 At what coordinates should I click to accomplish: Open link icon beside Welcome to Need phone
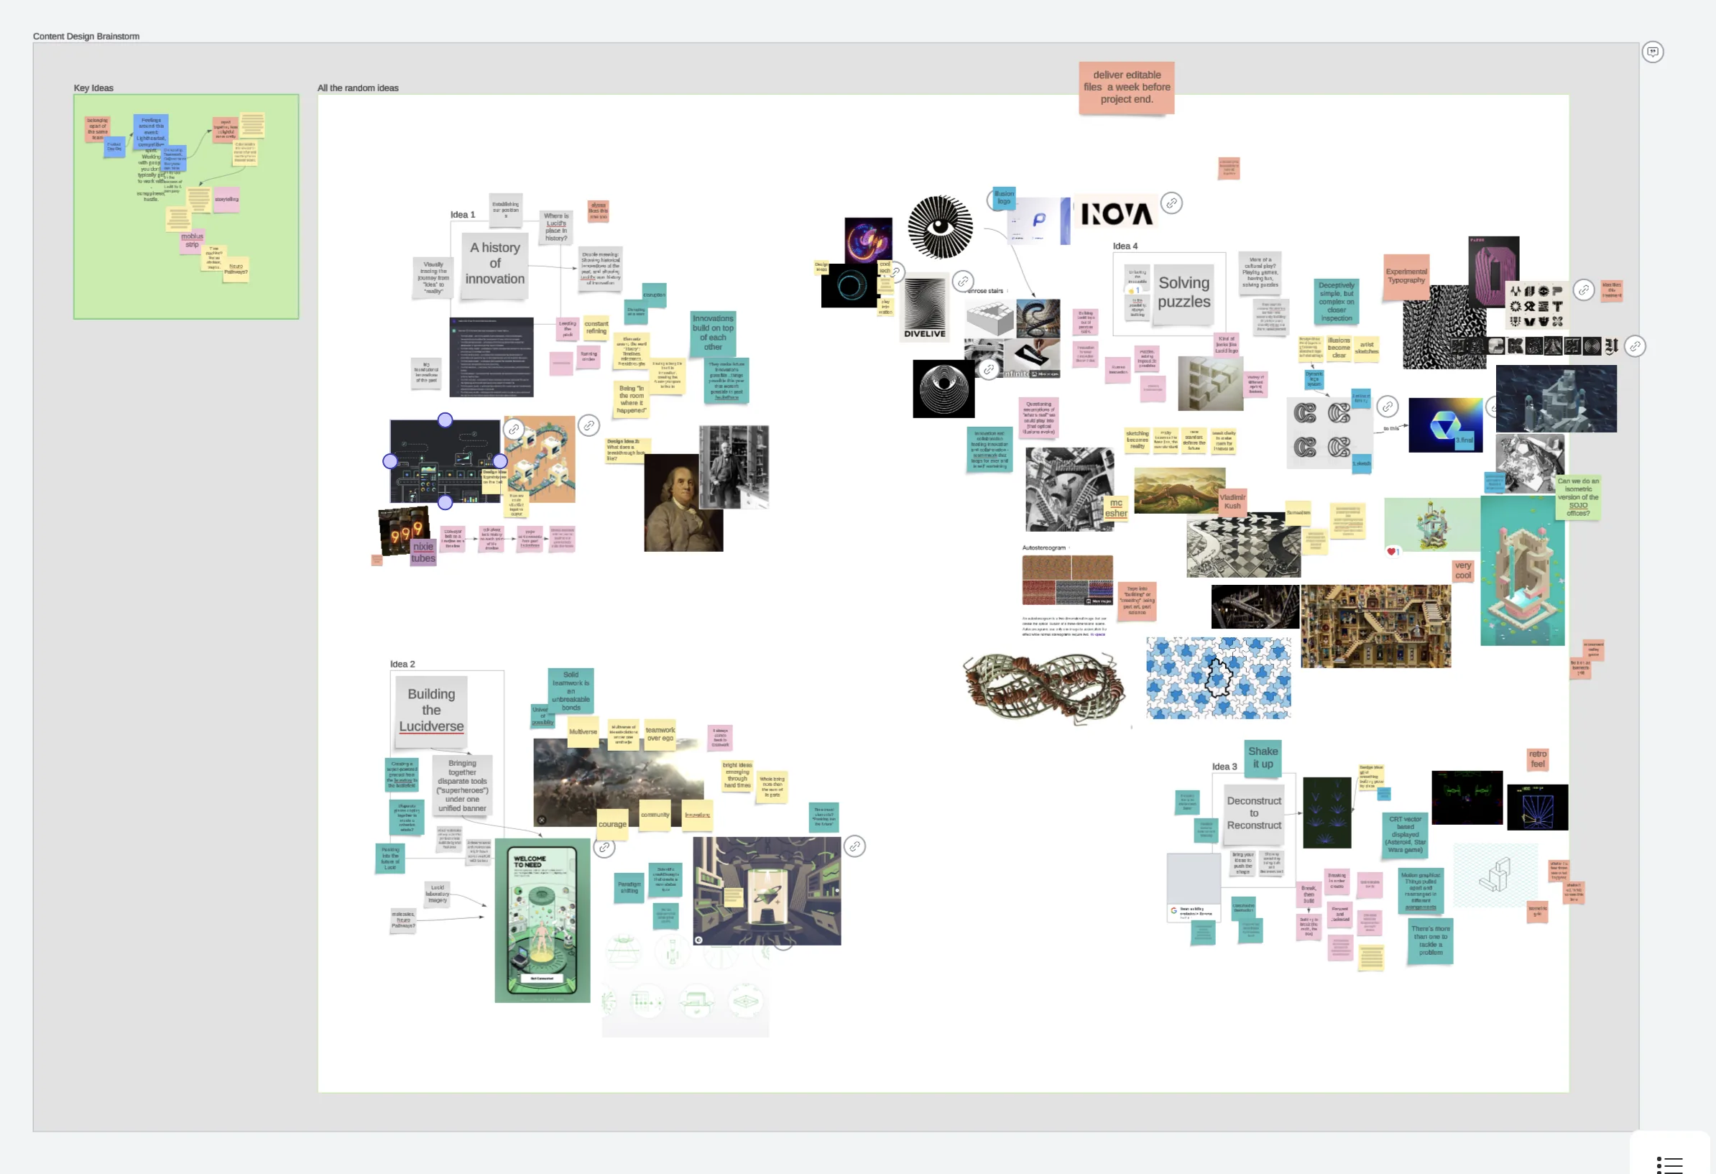tap(605, 848)
